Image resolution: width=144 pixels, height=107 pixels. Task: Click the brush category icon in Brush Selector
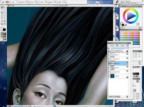click(117, 2)
